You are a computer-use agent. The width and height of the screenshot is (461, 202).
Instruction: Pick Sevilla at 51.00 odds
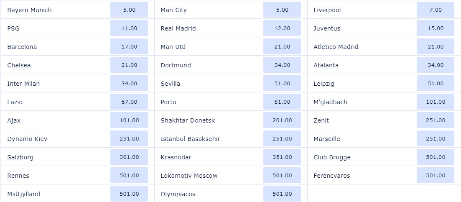(282, 84)
